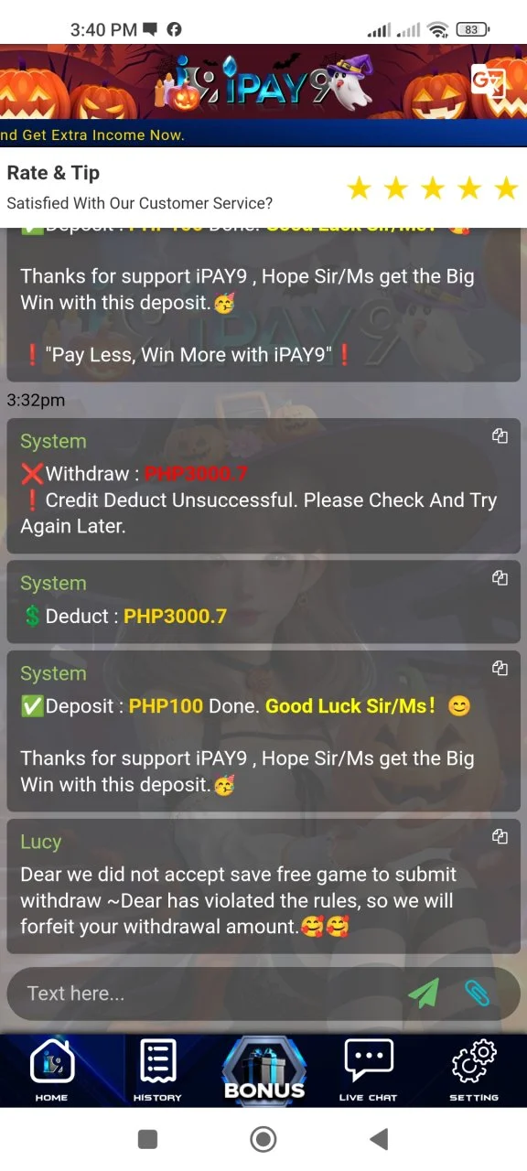This screenshot has height=1171, width=527.
Task: Open the Bonus gift tab
Action: point(264,1069)
